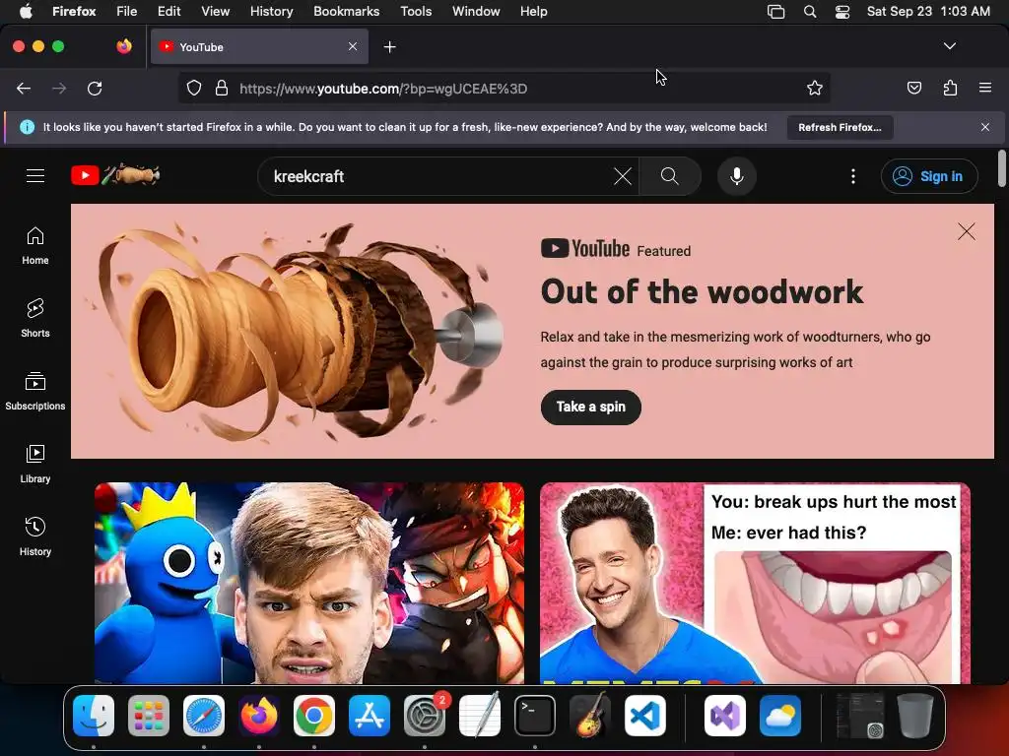This screenshot has height=756, width=1009.
Task: Open Terminal from the dock
Action: tap(535, 716)
